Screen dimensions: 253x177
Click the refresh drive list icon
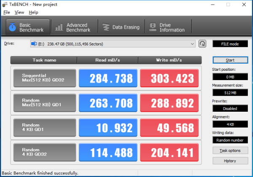coord(203,44)
